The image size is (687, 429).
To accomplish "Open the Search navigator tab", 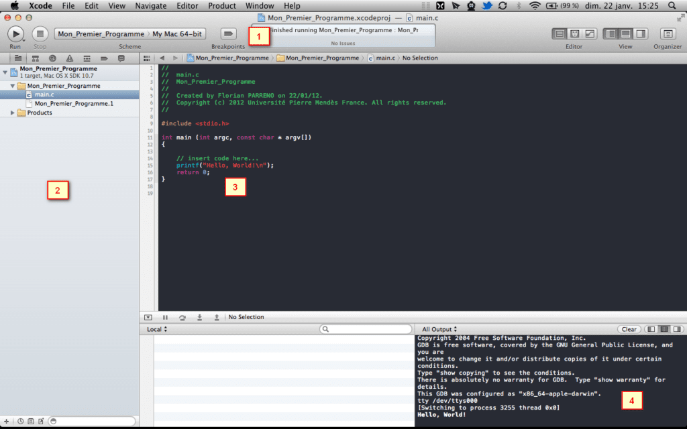I will click(52, 58).
